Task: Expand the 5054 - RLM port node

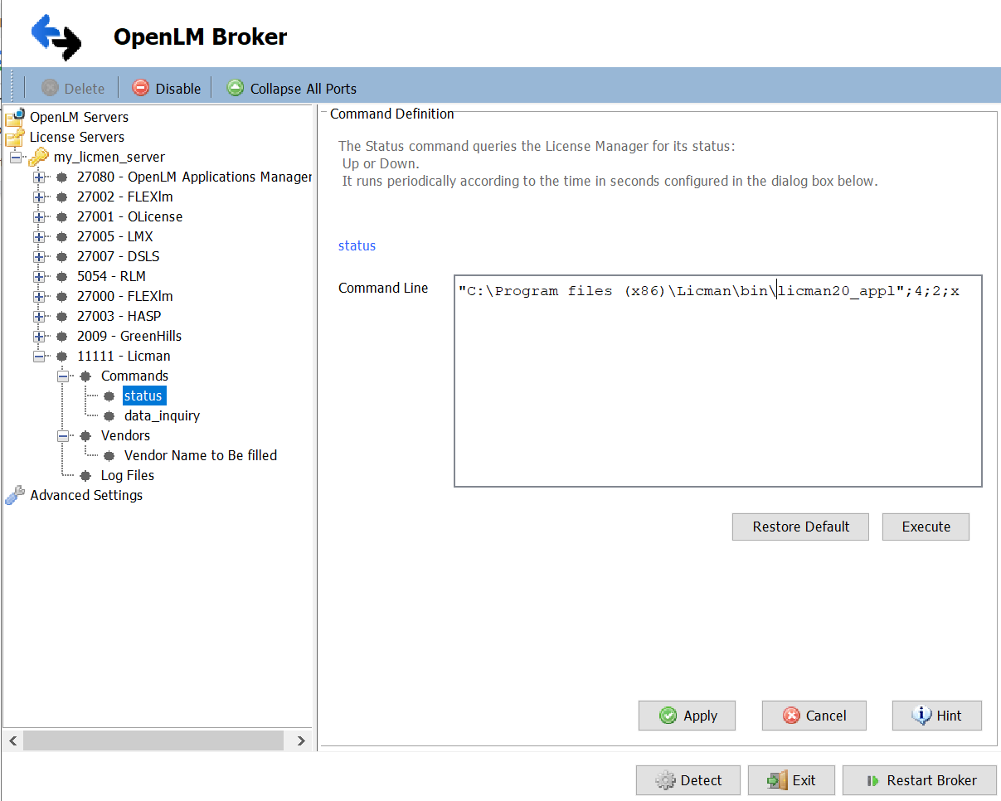Action: click(39, 277)
